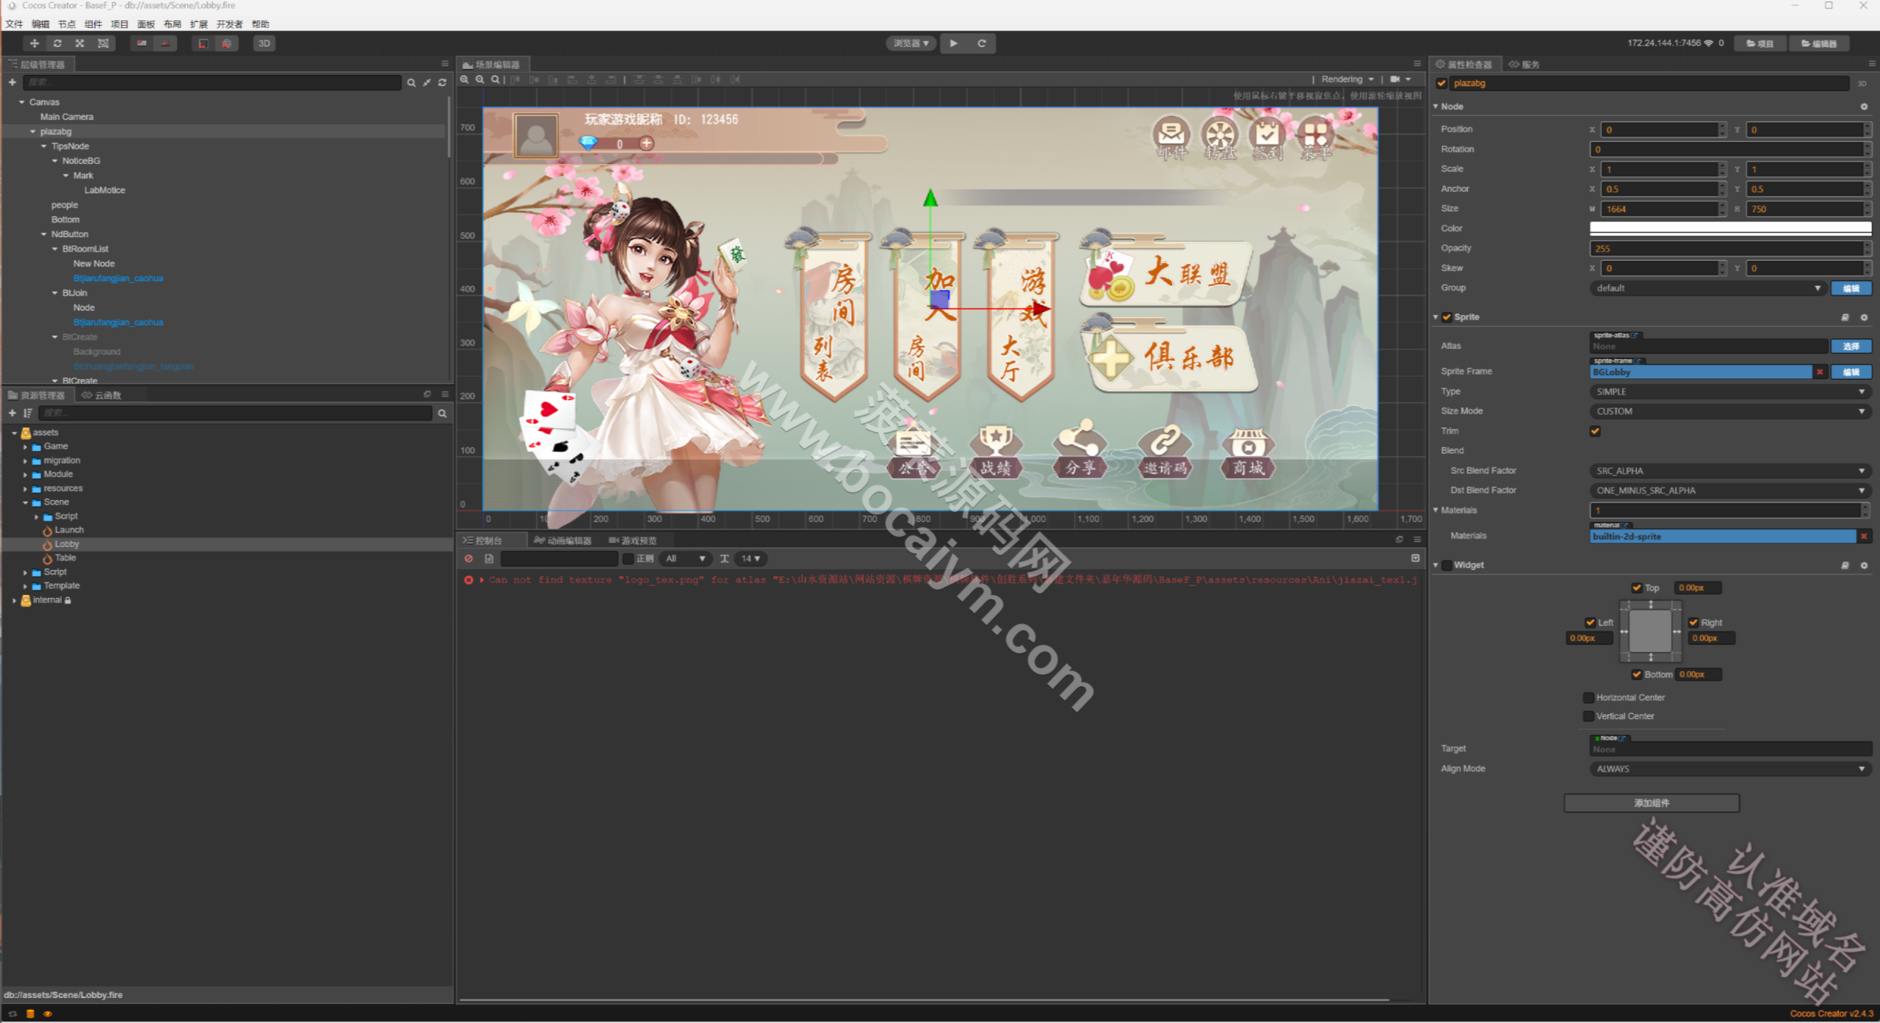Image resolution: width=1880 pixels, height=1023 pixels.
Task: Open the scene camera dropdown
Action: click(1400, 79)
